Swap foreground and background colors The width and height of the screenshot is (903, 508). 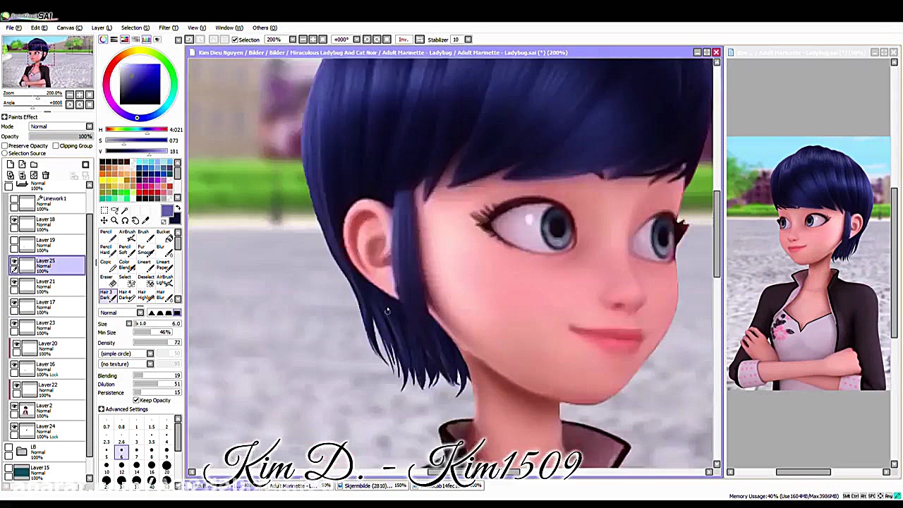[x=177, y=209]
